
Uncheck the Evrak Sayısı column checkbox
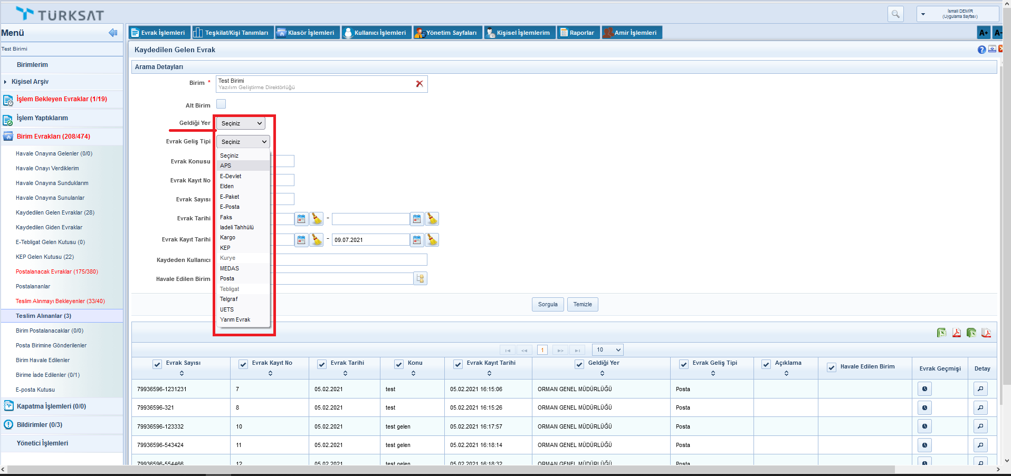point(157,364)
